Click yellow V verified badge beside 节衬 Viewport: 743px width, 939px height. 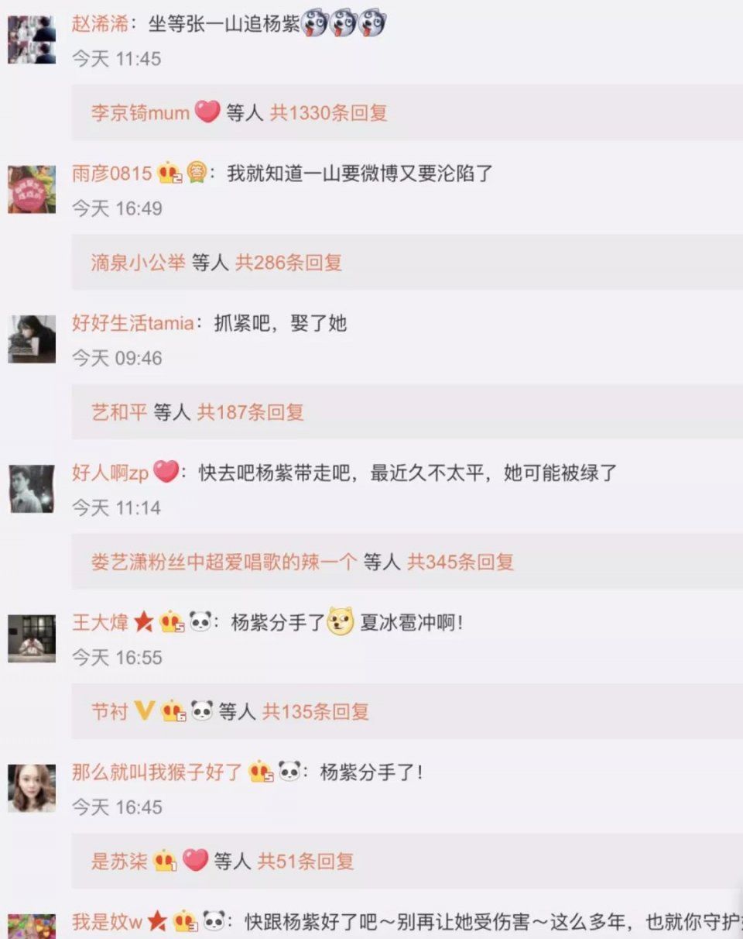(144, 710)
